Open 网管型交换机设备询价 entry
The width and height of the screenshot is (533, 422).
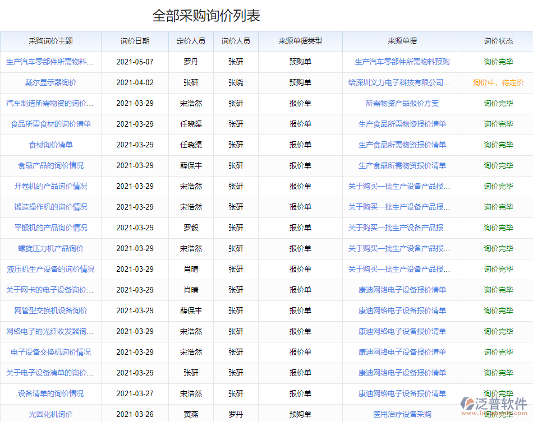point(50,310)
